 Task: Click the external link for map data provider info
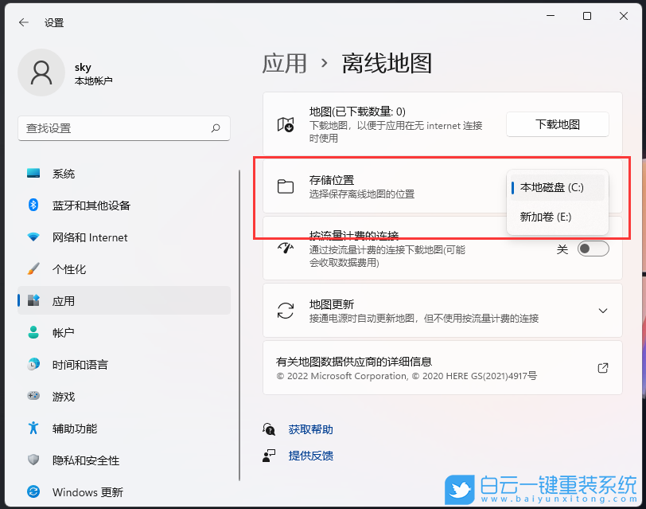point(602,368)
